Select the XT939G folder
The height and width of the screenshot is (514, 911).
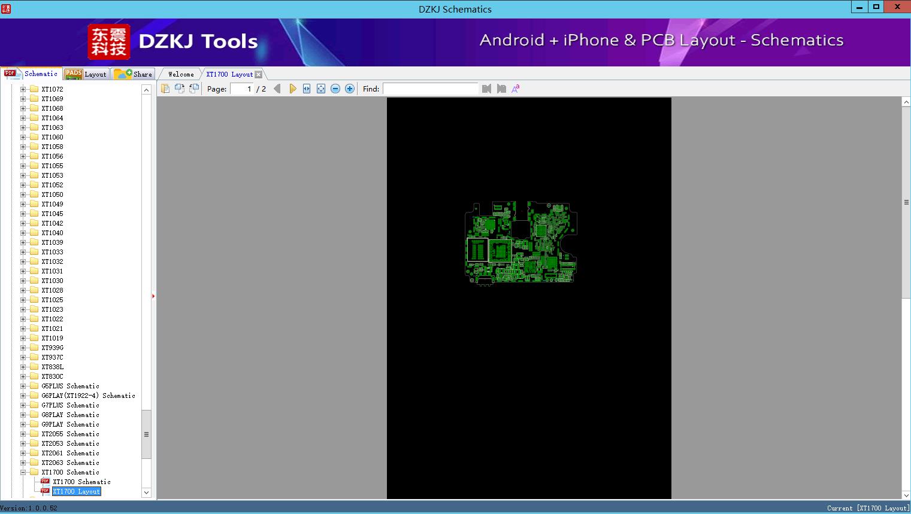pyautogui.click(x=52, y=348)
